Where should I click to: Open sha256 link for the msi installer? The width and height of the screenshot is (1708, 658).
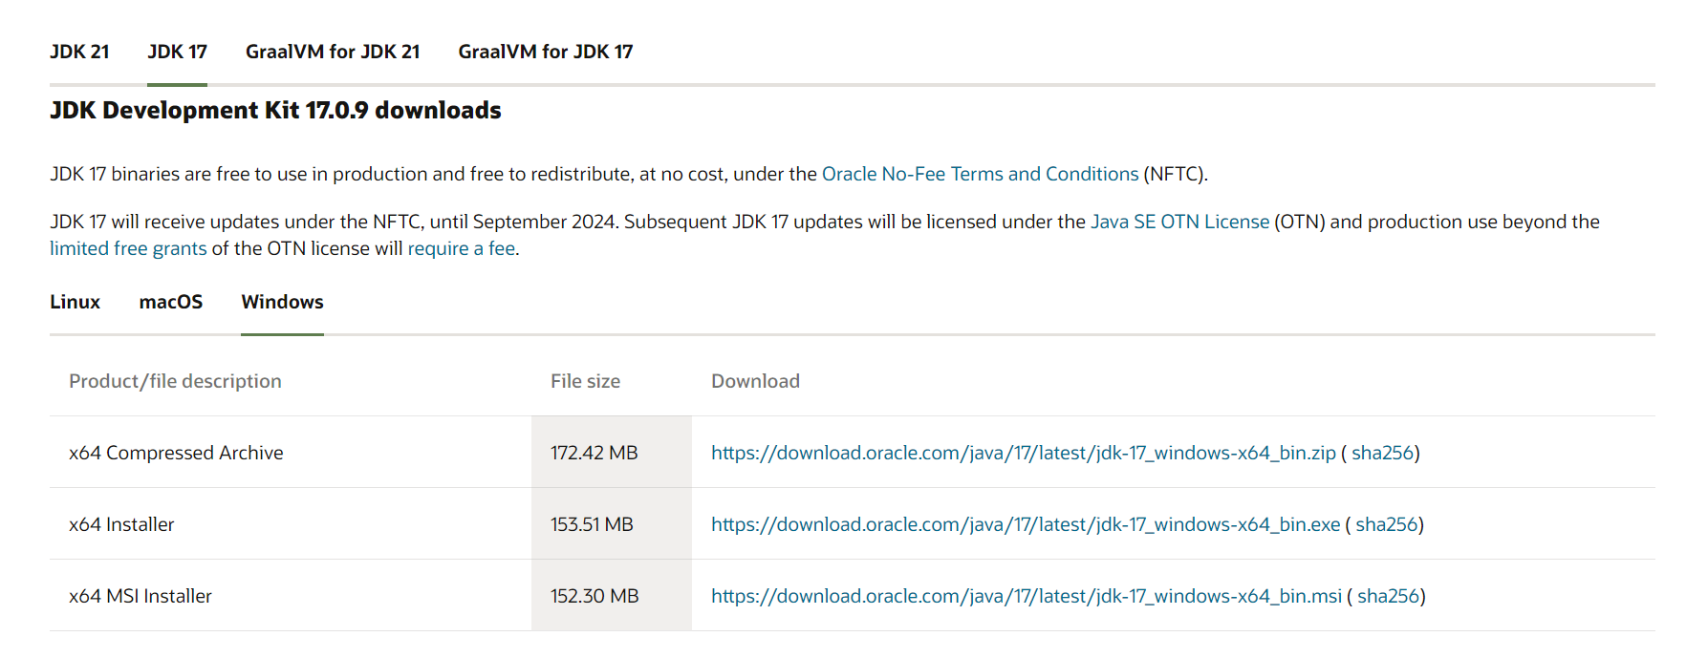click(x=1388, y=596)
